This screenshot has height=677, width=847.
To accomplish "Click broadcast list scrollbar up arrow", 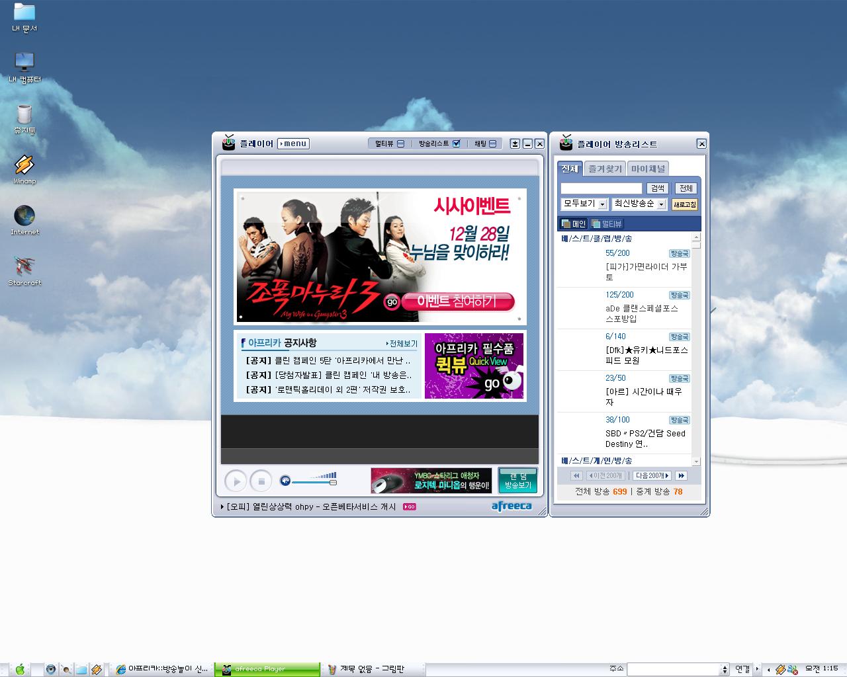I will (x=696, y=237).
